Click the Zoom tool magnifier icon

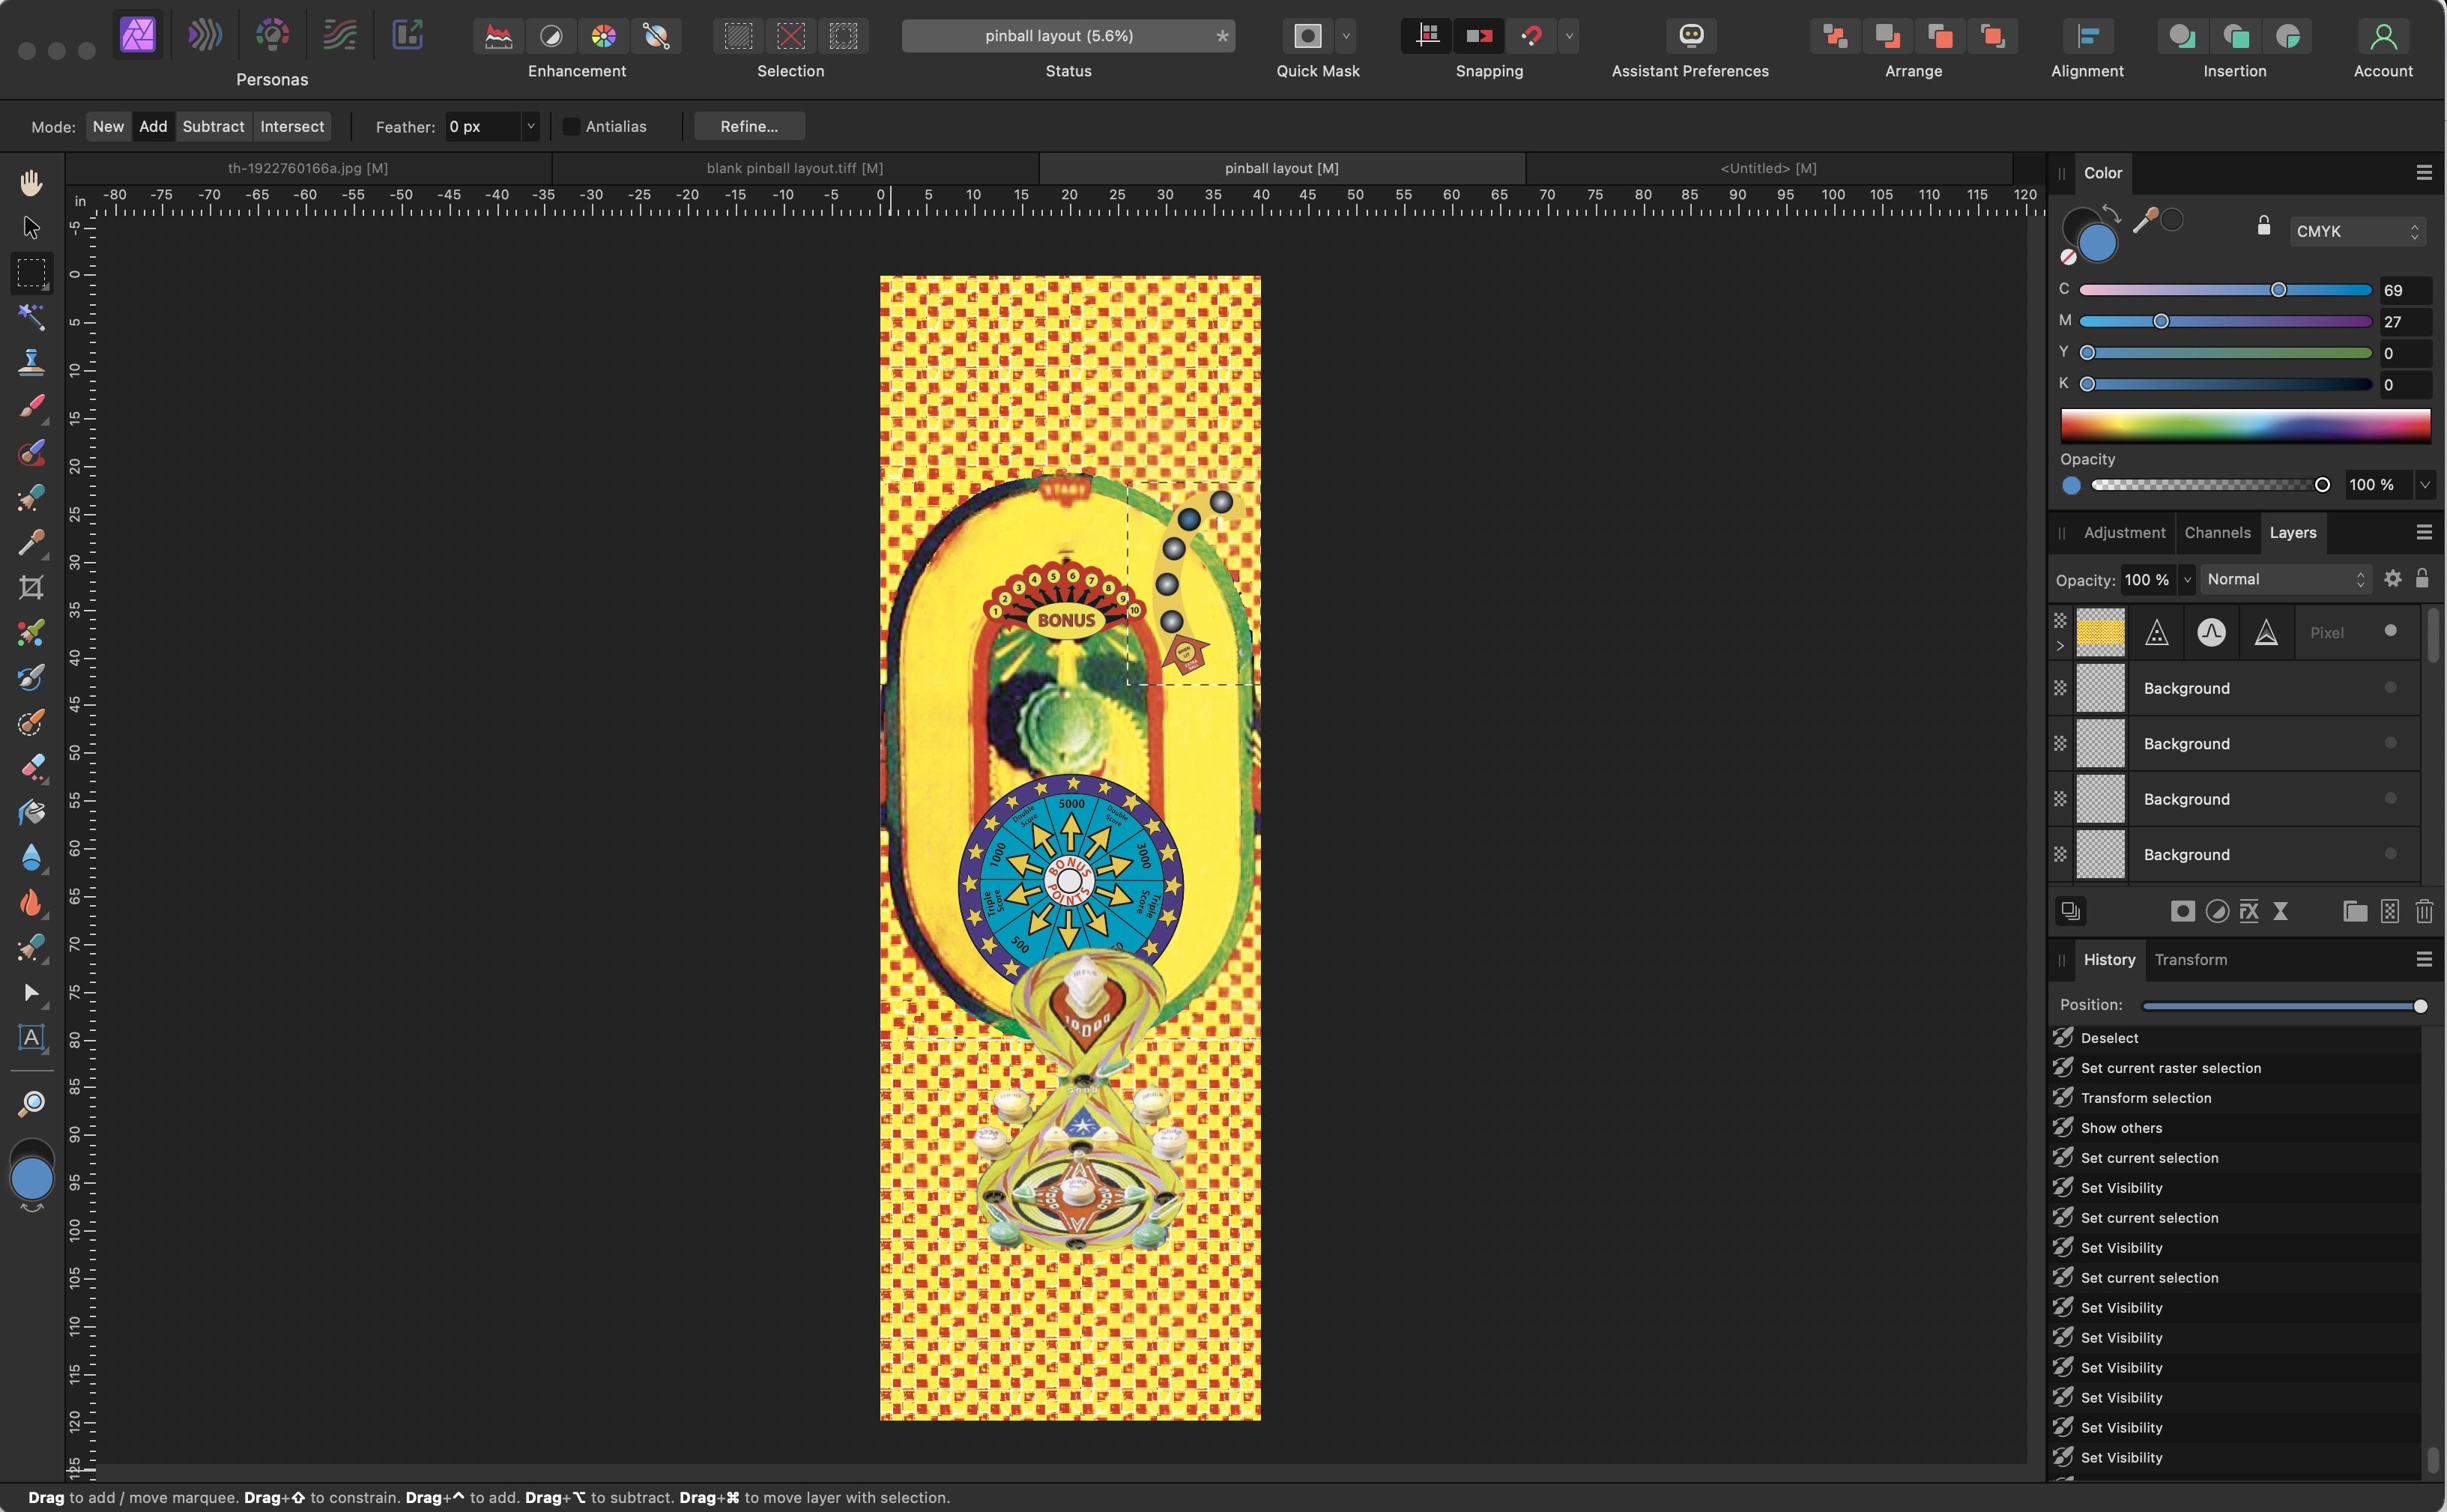tap(31, 1103)
